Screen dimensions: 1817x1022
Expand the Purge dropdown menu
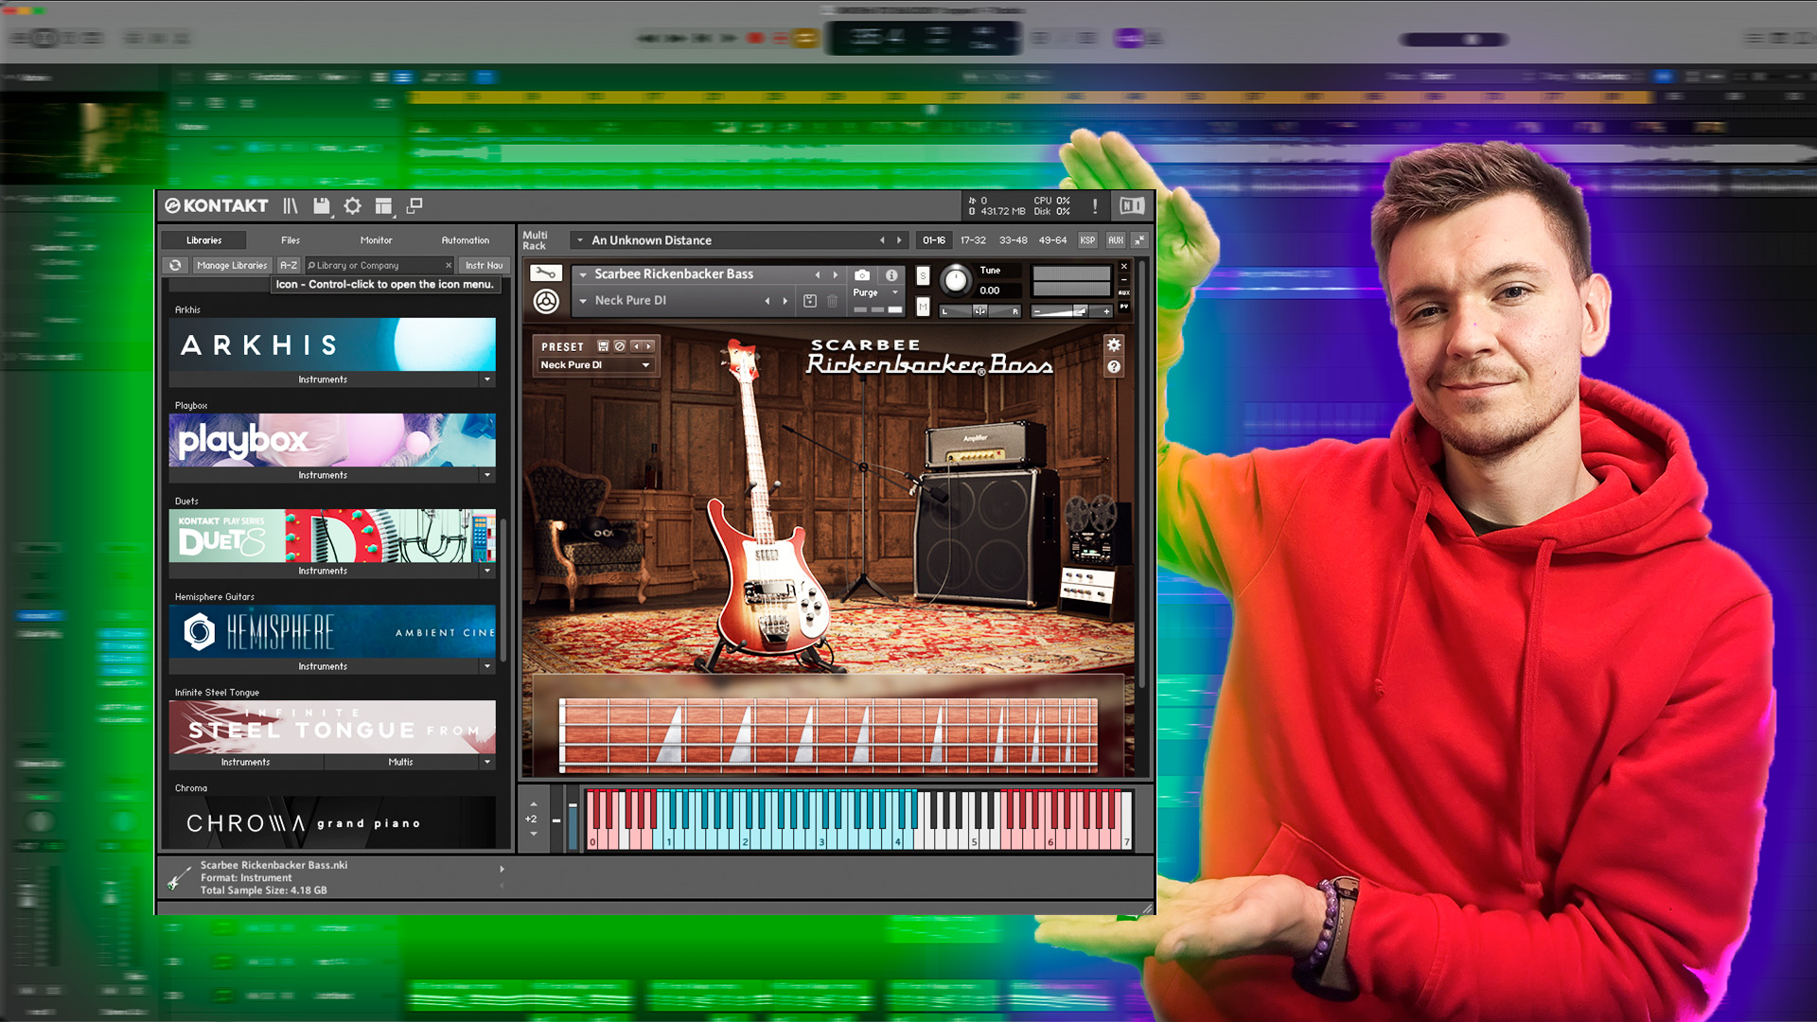[894, 292]
